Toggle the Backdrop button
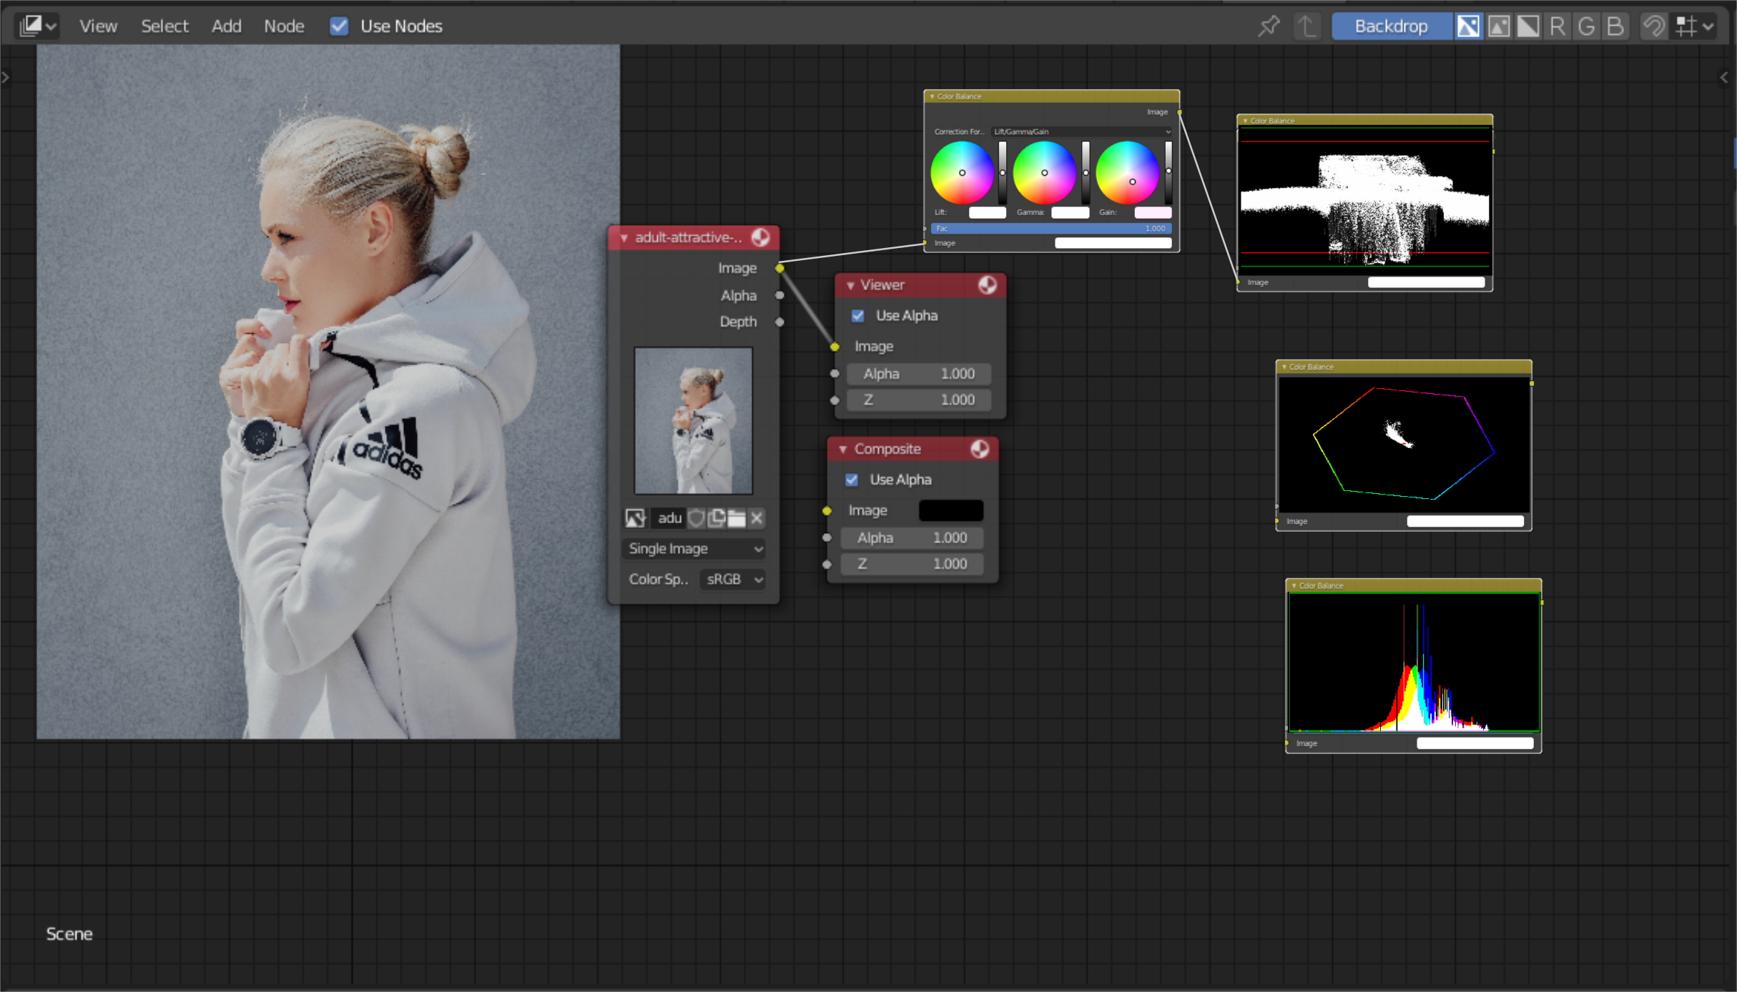Screen dimensions: 1737x992 (1391, 26)
